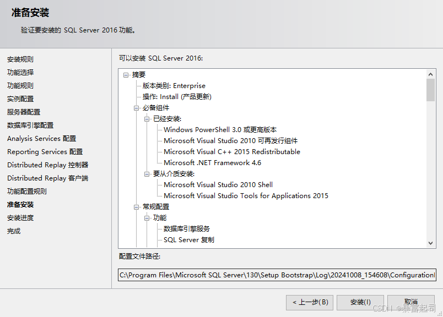Go back with 上一步(B) button
Viewport: 443px width, 317px height.
310,302
